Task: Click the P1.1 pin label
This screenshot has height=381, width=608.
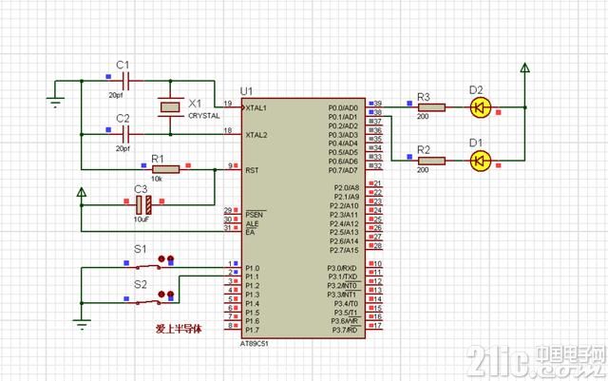Action: coord(252,277)
